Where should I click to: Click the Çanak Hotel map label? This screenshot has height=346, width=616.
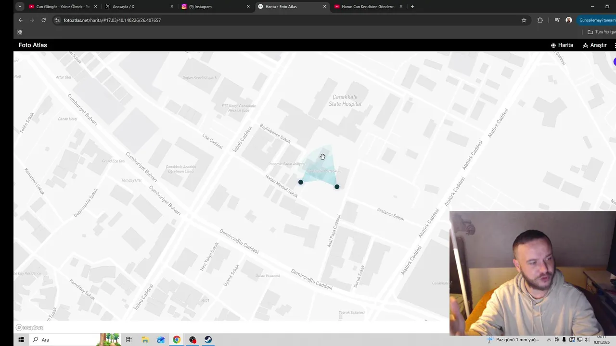[67, 119]
